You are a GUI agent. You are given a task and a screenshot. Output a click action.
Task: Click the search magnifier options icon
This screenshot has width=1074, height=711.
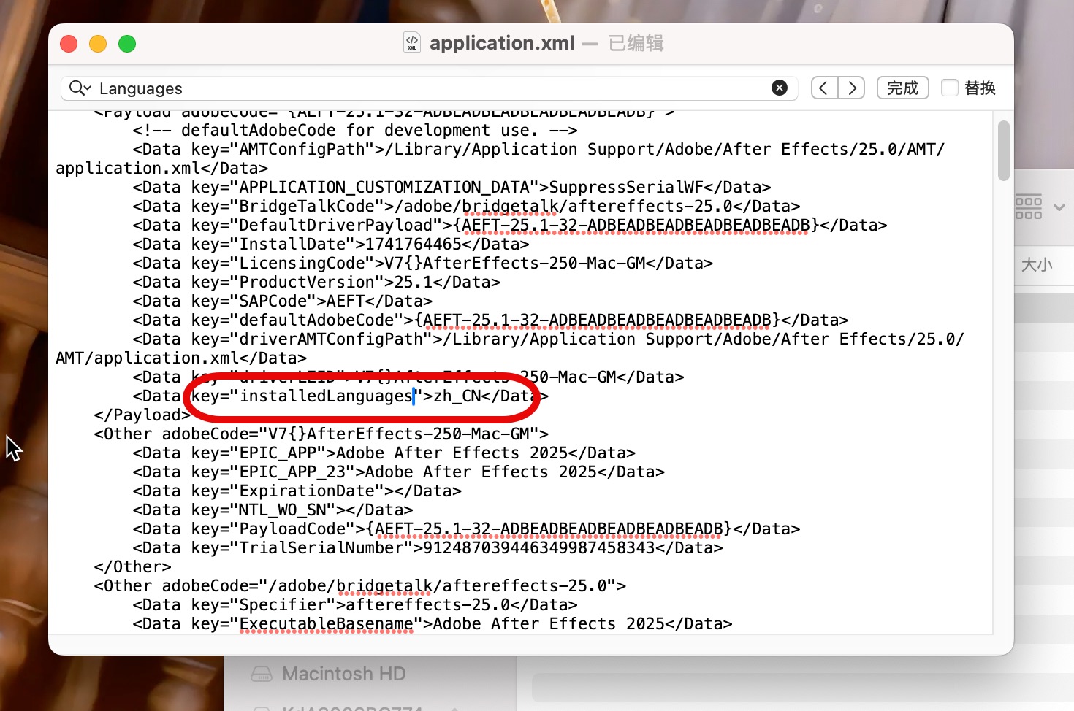pos(79,88)
